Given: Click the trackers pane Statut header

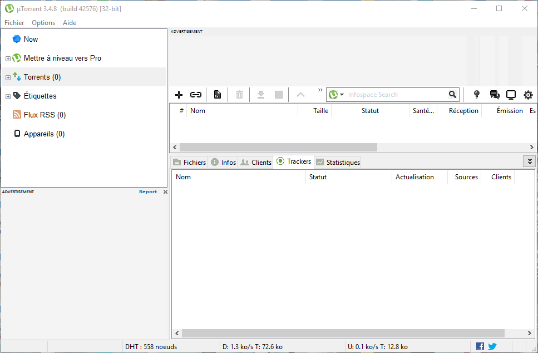Looking at the screenshot, I should 349,177.
